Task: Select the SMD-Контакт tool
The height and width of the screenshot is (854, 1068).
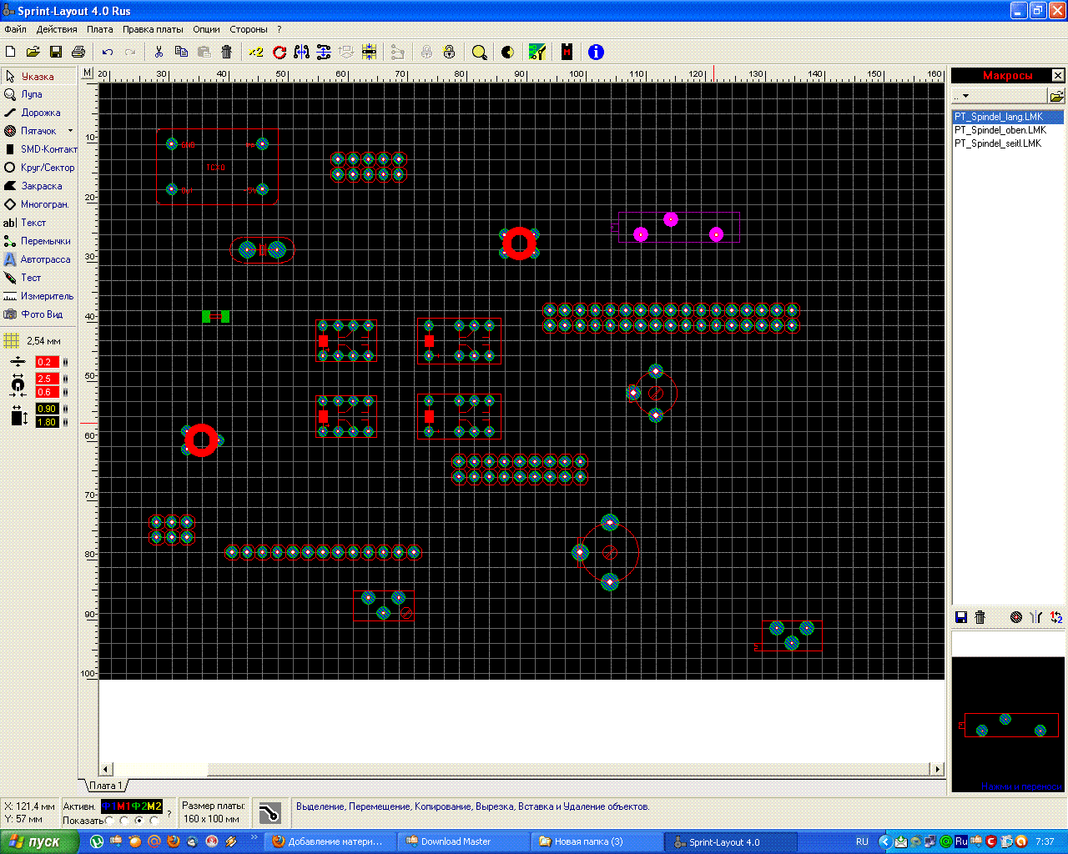Action: point(39,149)
